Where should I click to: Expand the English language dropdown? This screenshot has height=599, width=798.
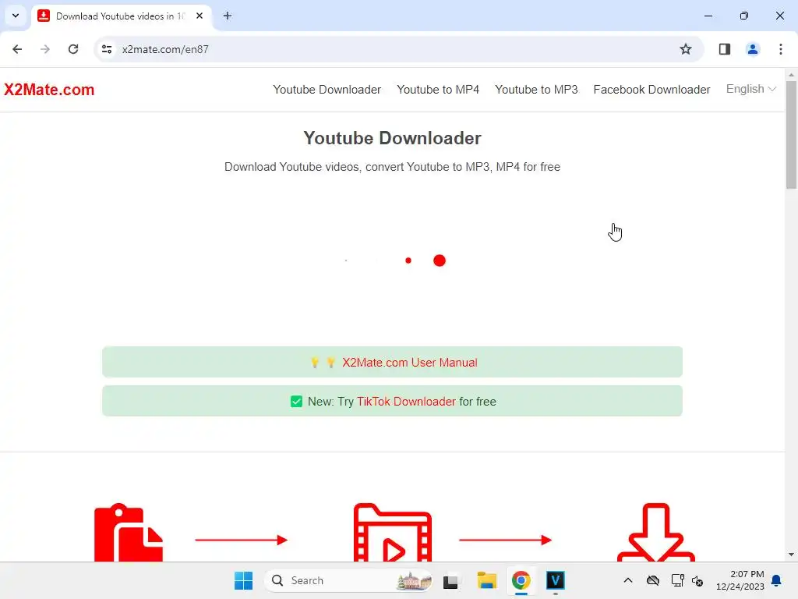pos(750,89)
